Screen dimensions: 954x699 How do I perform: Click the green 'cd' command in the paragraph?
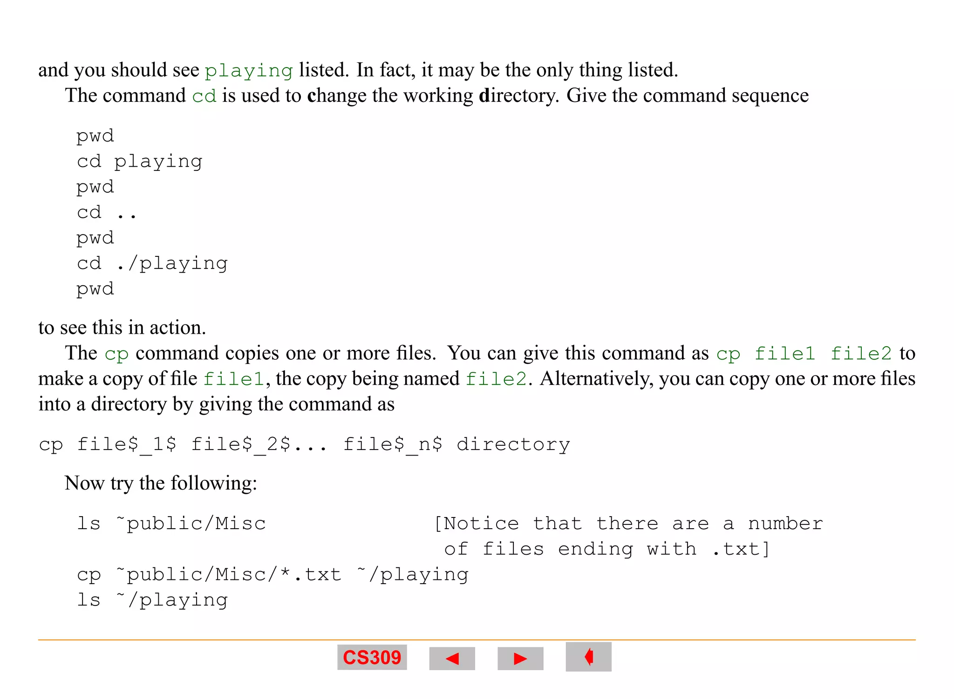204,96
